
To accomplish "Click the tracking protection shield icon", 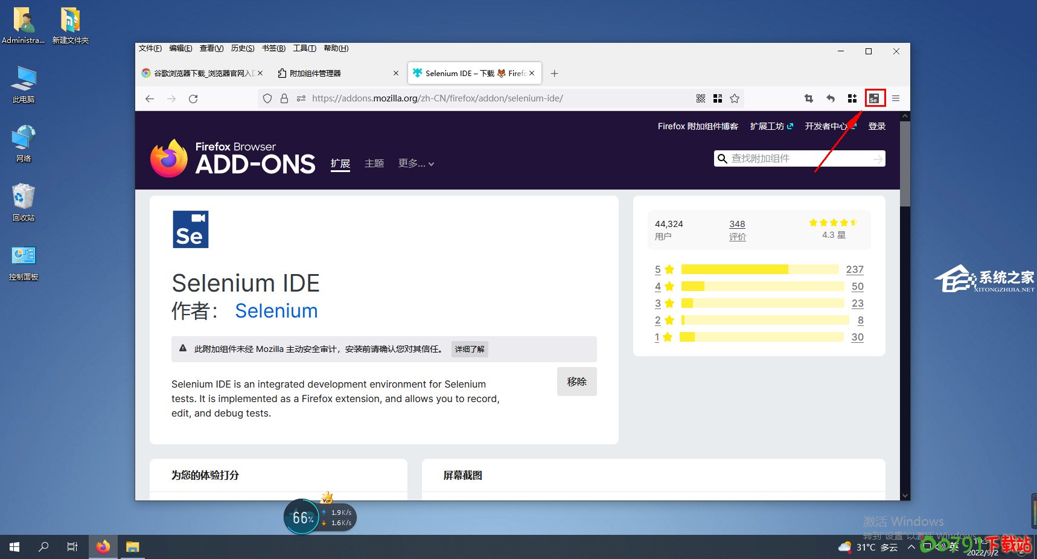I will coord(267,98).
